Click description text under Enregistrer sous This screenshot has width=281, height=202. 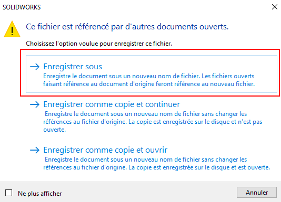(149, 80)
